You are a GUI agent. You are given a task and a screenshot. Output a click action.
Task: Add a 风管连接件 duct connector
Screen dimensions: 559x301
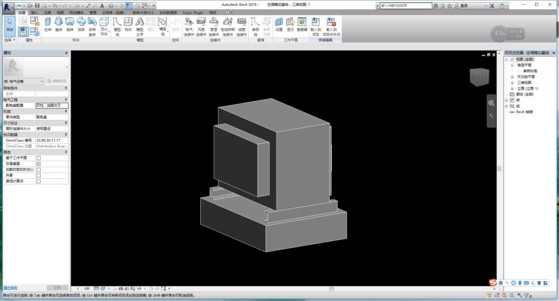[201, 26]
